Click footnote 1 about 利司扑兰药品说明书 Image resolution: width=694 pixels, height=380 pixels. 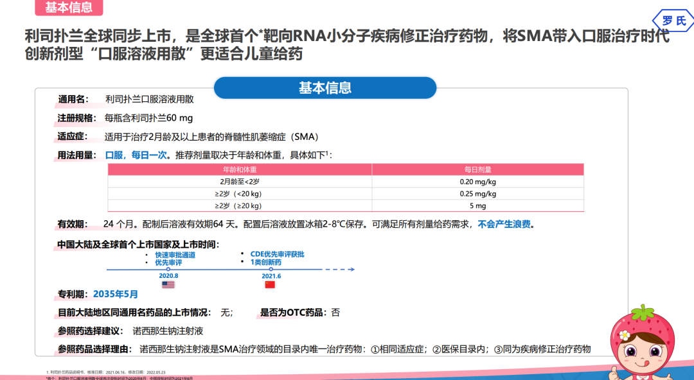coord(106,372)
